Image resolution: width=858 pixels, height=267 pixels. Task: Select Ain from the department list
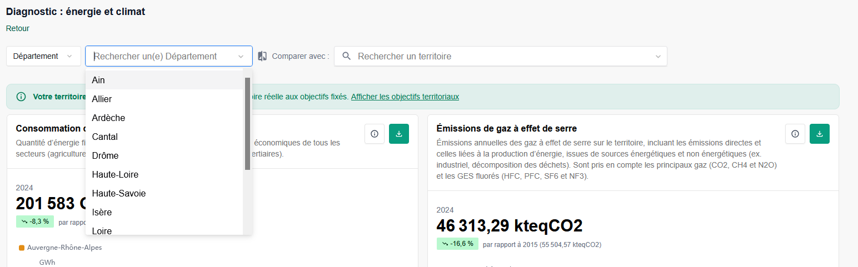pyautogui.click(x=164, y=80)
